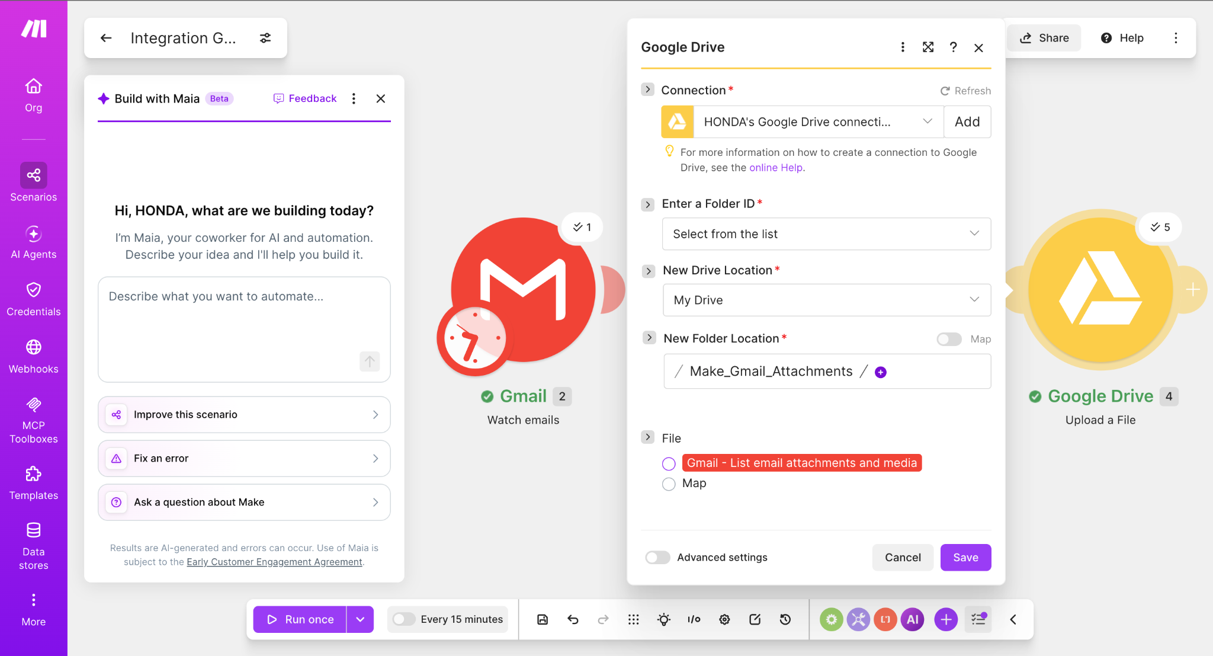1213x656 pixels.
Task: Open help for Google Drive module
Action: (954, 47)
